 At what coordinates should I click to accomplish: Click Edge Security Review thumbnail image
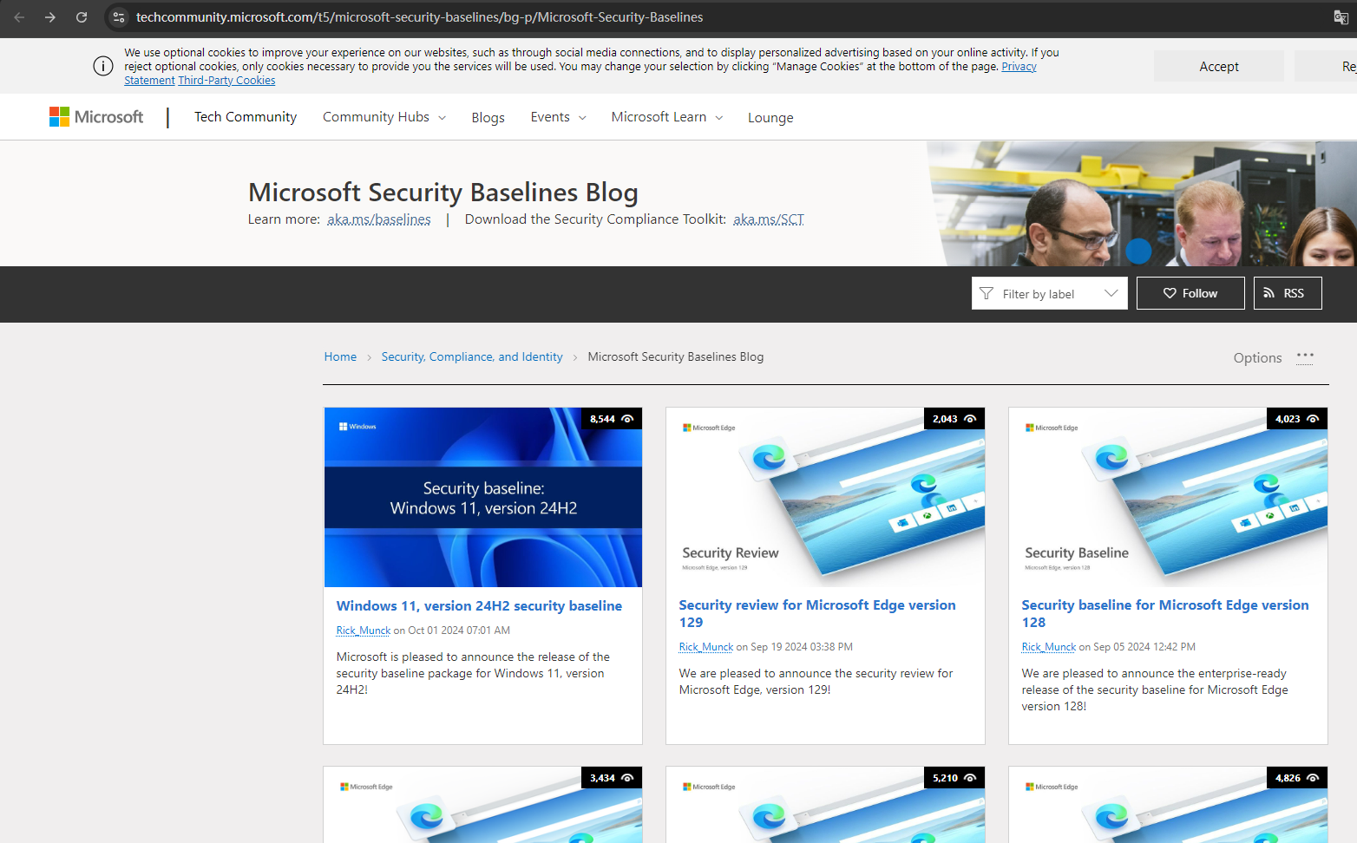coord(825,498)
